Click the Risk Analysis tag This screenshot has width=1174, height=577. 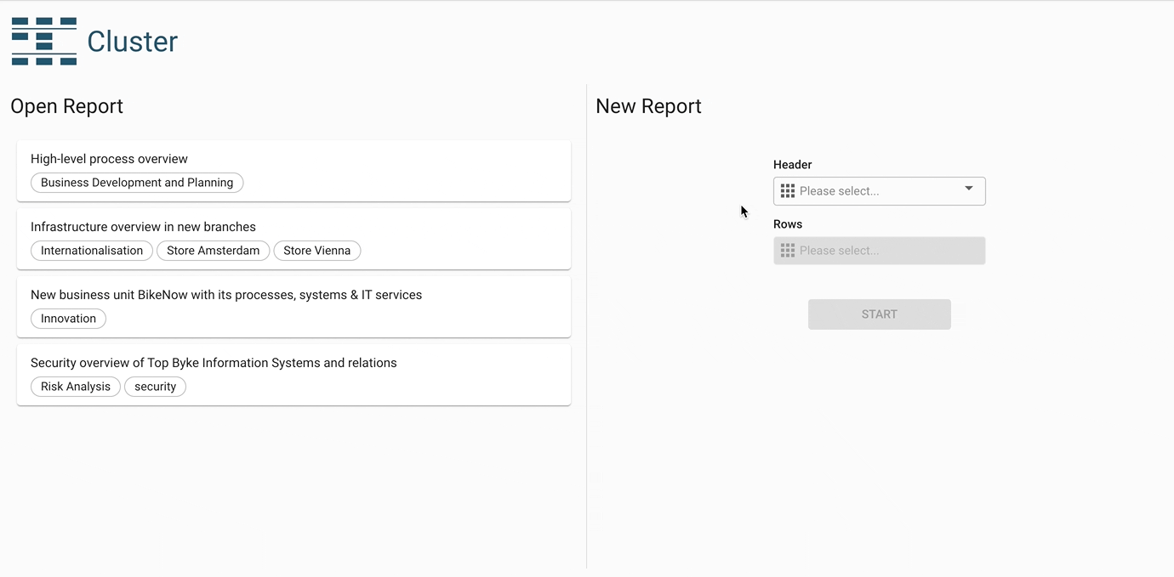pyautogui.click(x=76, y=387)
